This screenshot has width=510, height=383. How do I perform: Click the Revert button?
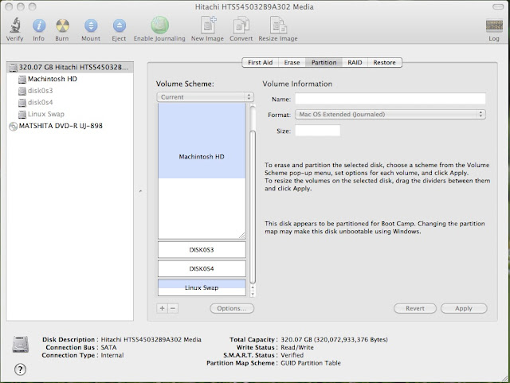coord(415,308)
